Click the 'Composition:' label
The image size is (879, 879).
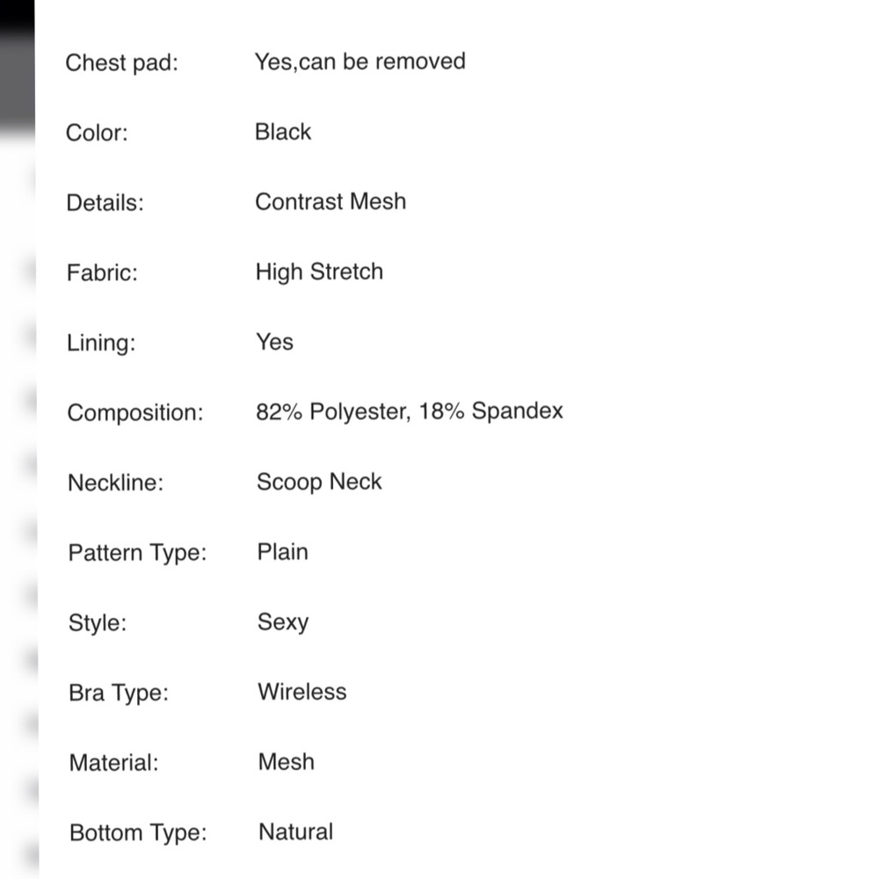click(x=135, y=413)
